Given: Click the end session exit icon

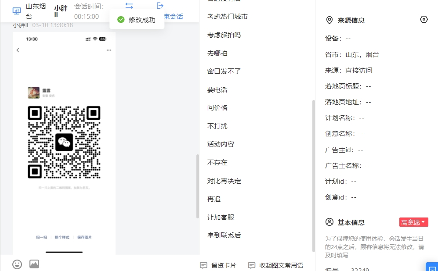Looking at the screenshot, I should pyautogui.click(x=160, y=6).
